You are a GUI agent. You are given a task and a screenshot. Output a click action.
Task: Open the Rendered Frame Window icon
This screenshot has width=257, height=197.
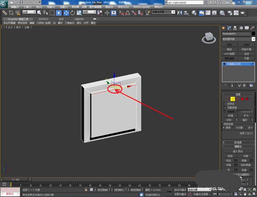236,13
